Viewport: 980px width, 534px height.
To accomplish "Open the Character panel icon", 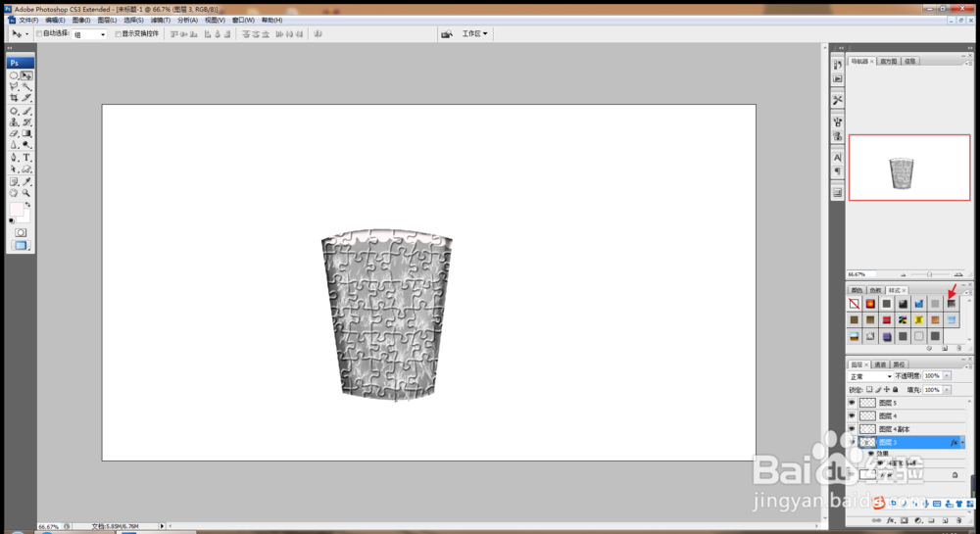I will click(x=838, y=158).
